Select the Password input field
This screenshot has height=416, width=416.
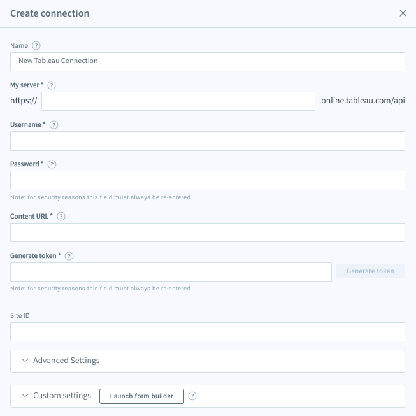[x=208, y=180]
